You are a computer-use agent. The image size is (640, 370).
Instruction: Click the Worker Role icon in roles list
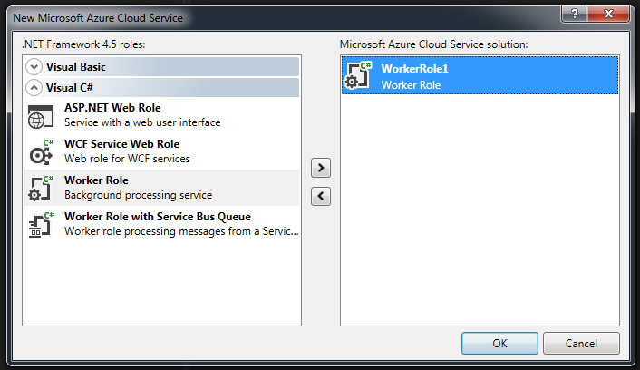coord(41,188)
